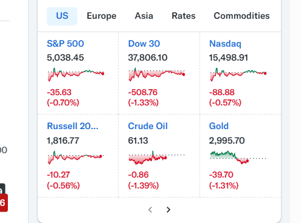Screen dimensions: 301x223
Task: Open the Russell 2000 sparkline chart
Action: tap(76, 158)
